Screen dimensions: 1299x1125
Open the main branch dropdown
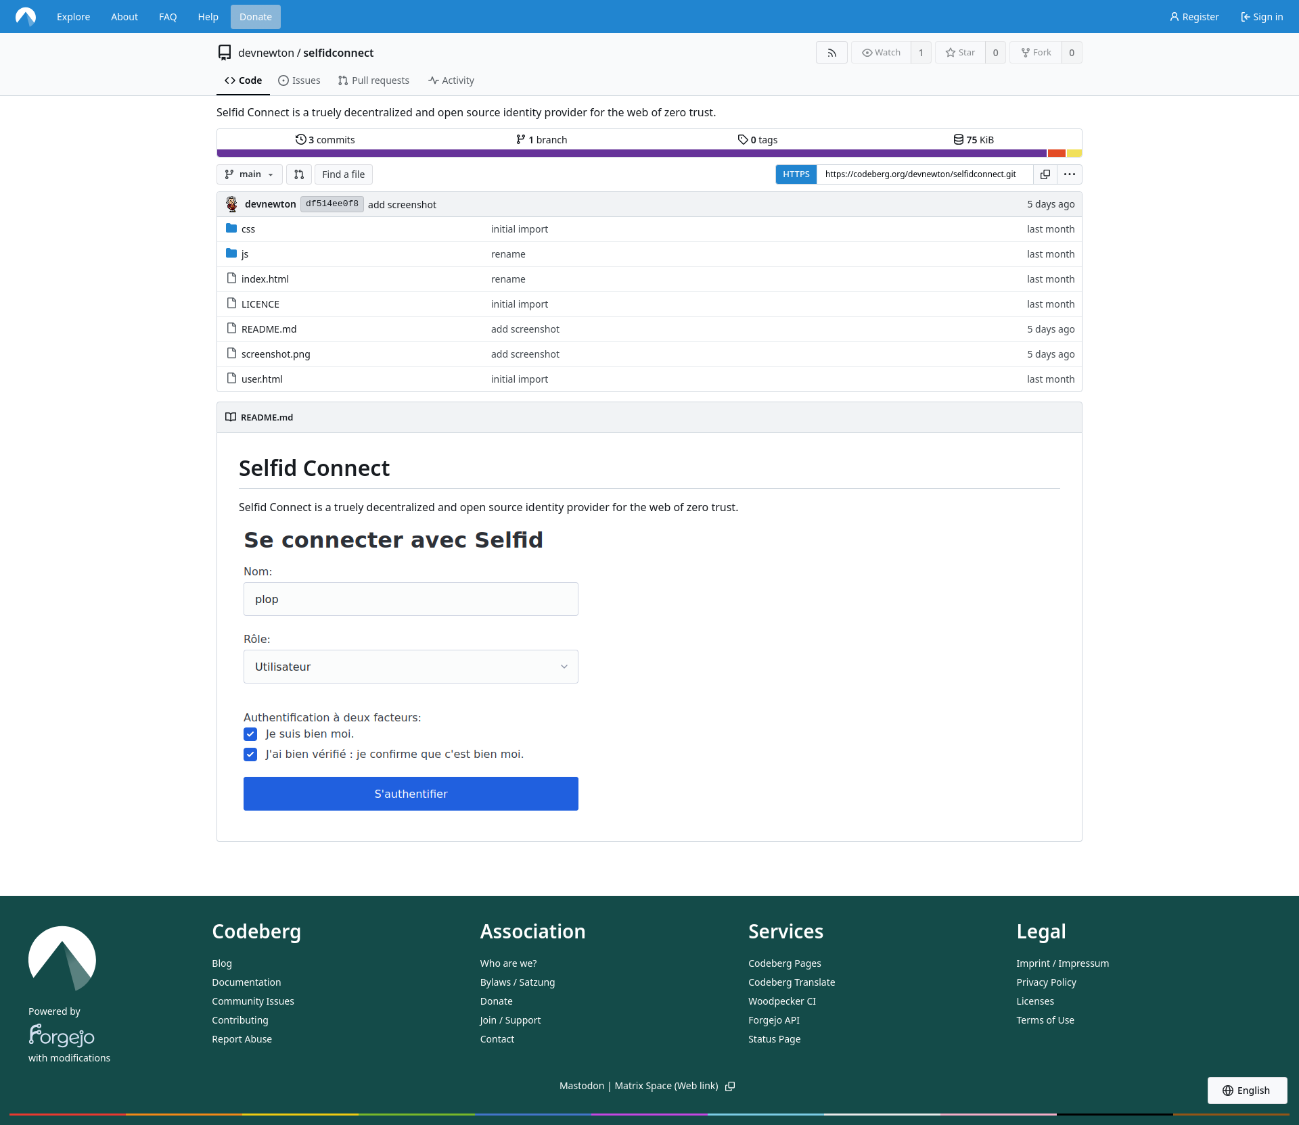tap(249, 174)
